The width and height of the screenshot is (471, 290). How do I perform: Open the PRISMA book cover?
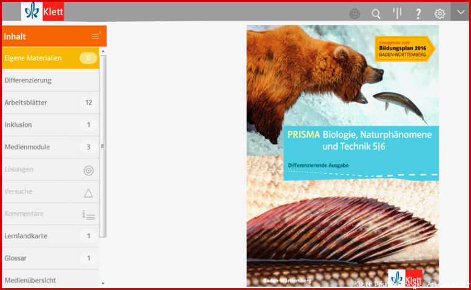click(342, 156)
